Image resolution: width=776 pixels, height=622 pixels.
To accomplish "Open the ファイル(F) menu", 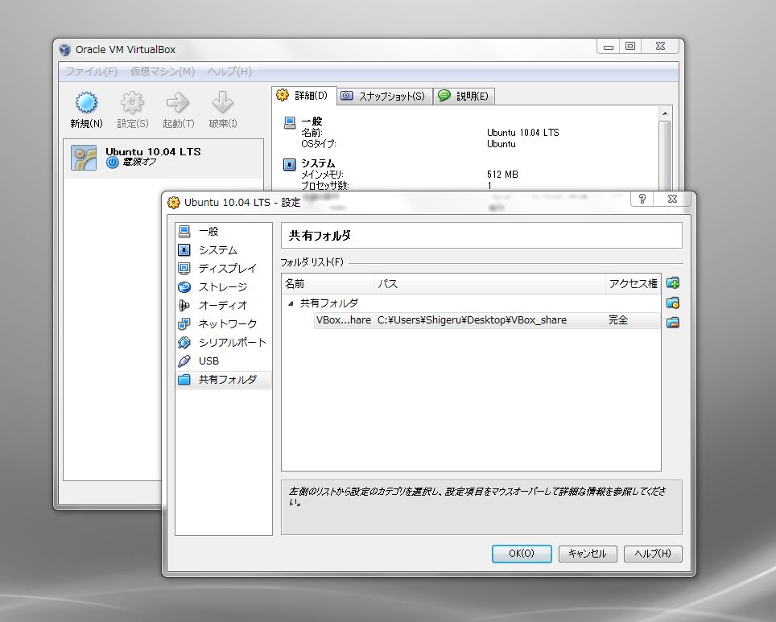I will click(92, 72).
